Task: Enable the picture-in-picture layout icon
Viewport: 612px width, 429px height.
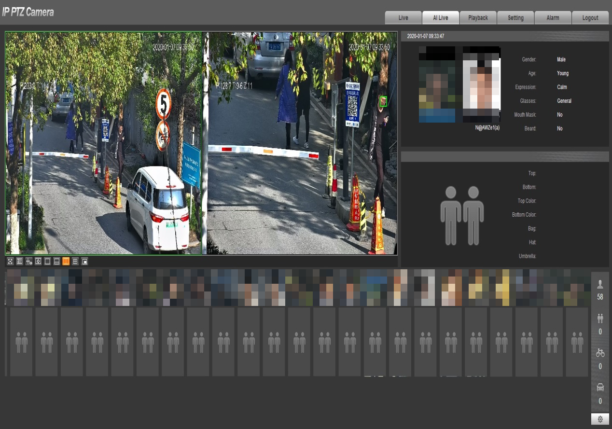Action: pos(84,261)
